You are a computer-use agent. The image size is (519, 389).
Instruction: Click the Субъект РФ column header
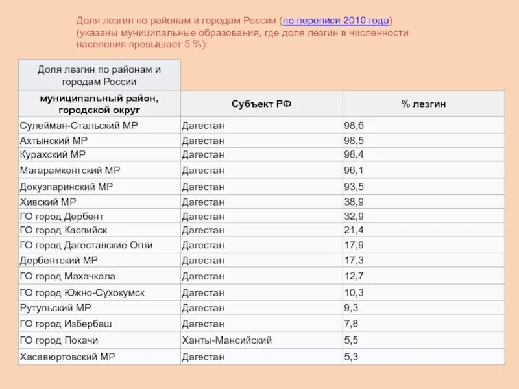click(261, 104)
